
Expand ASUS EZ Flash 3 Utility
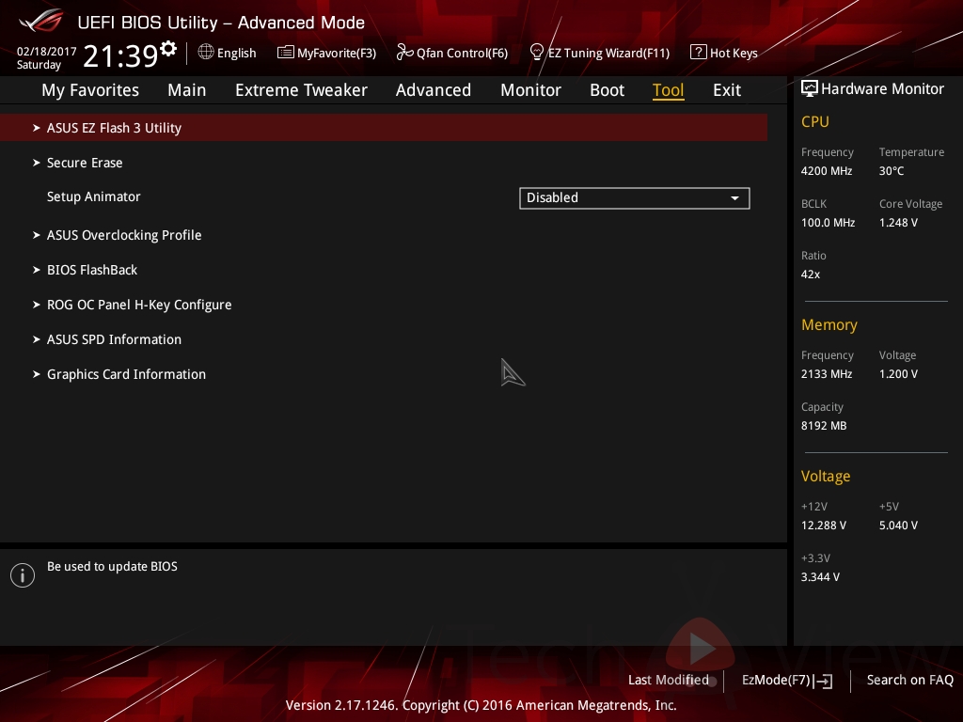(384, 128)
